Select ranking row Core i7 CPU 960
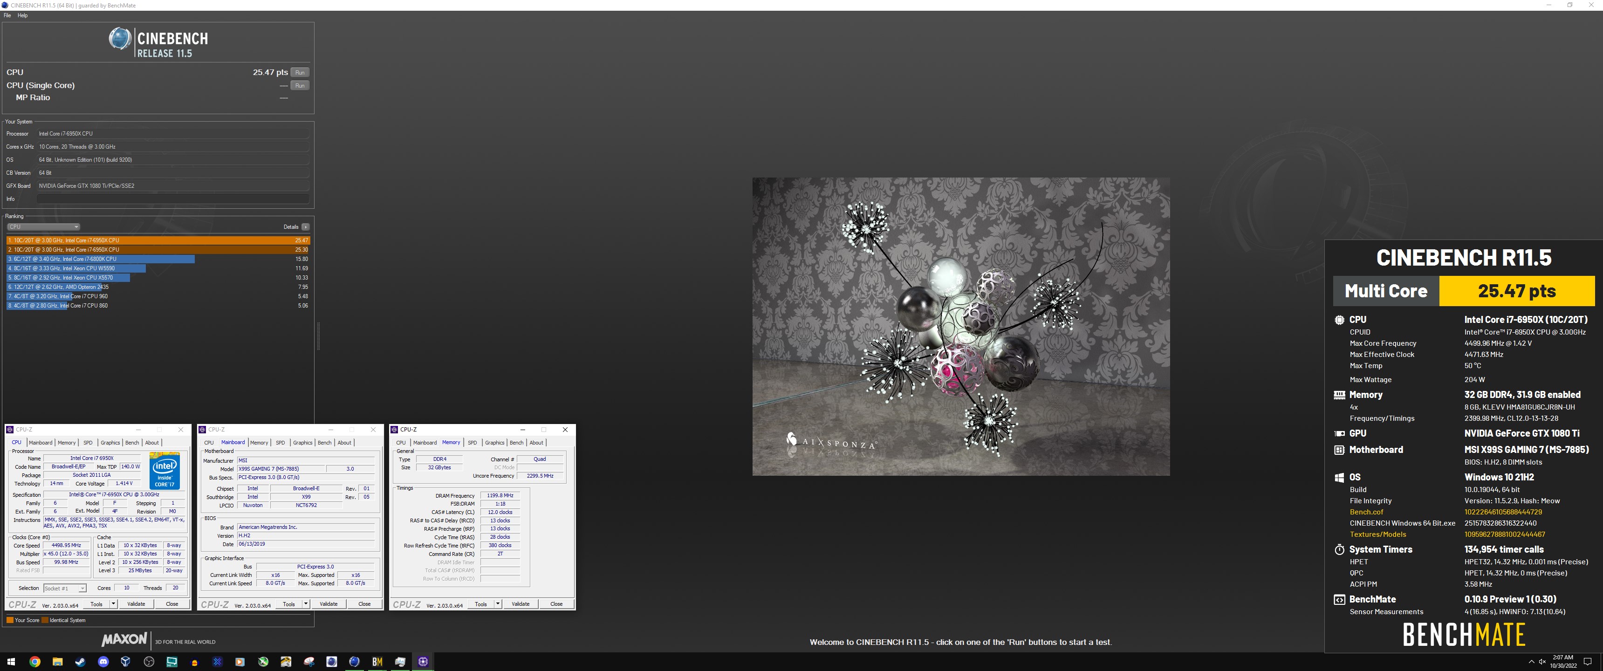 click(158, 296)
